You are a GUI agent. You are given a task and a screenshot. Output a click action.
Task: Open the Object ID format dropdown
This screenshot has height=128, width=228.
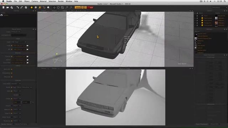(x=17, y=113)
